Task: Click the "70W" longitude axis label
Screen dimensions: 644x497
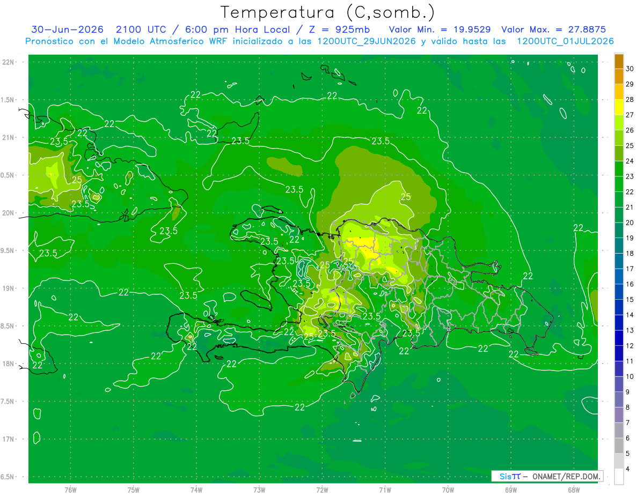Action: point(448,489)
